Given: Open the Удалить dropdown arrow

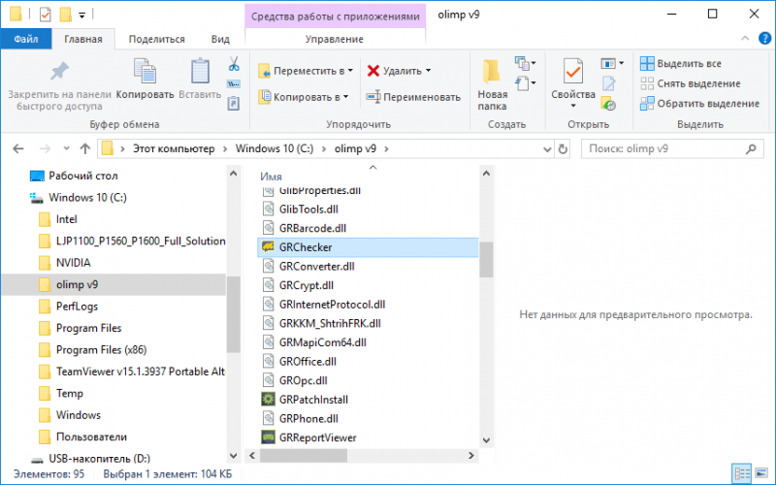Looking at the screenshot, I should [428, 71].
